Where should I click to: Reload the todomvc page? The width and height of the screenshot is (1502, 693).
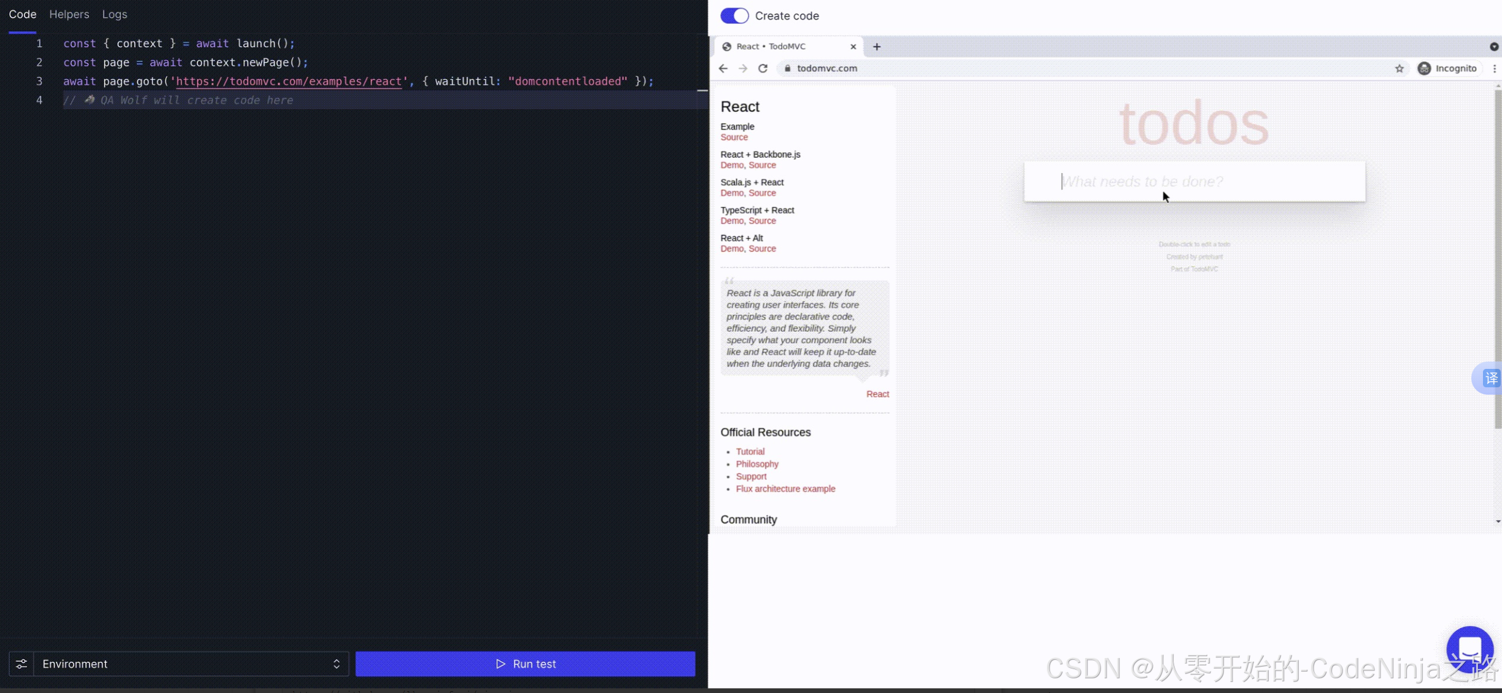pyautogui.click(x=763, y=69)
